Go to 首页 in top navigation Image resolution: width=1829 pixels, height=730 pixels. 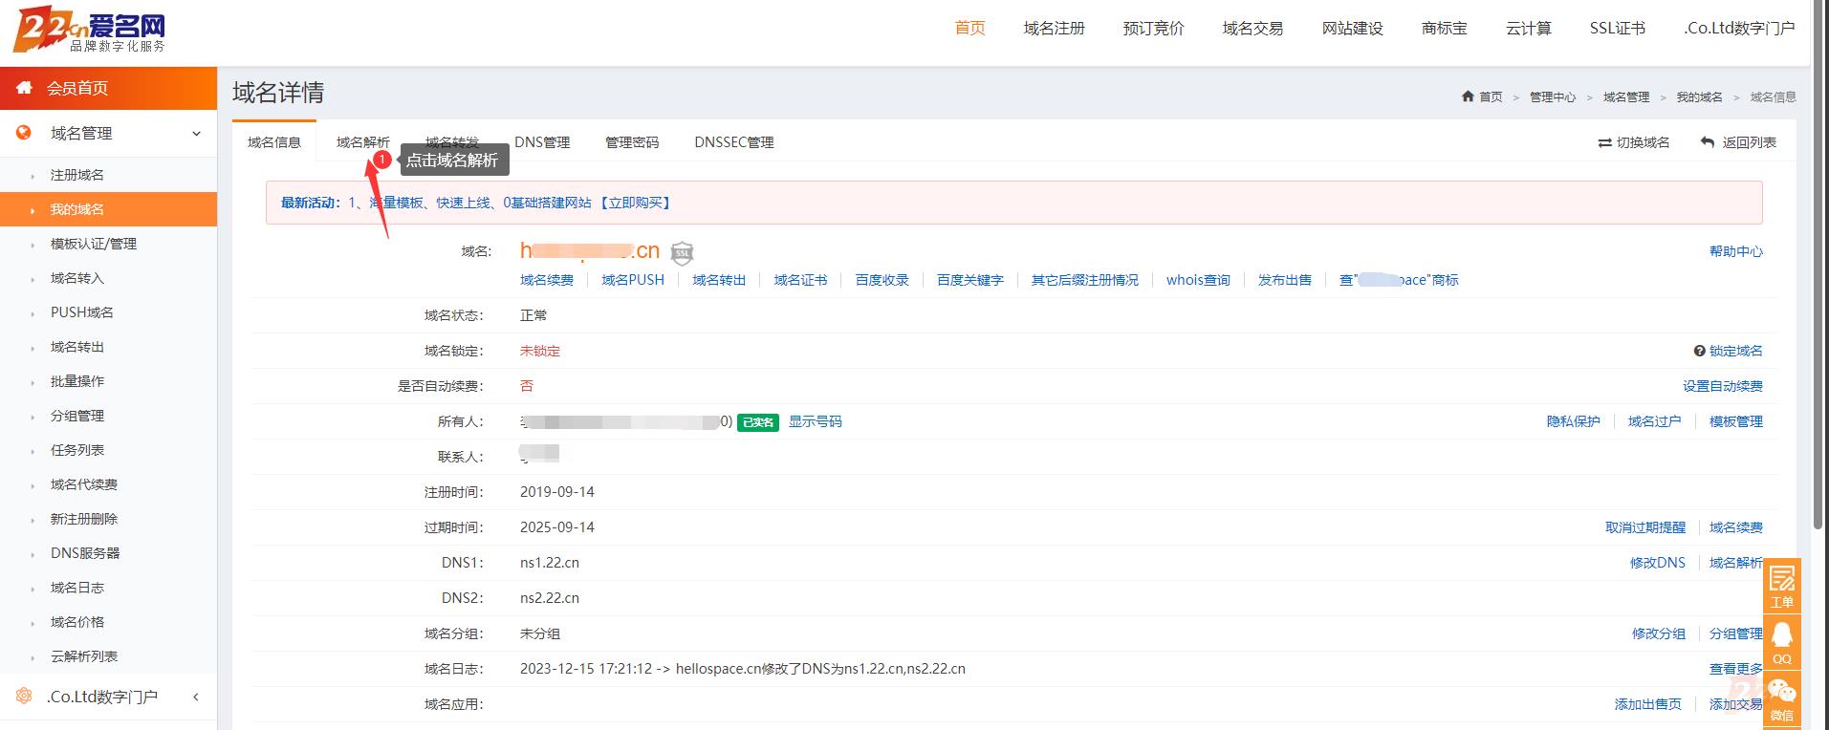click(970, 29)
